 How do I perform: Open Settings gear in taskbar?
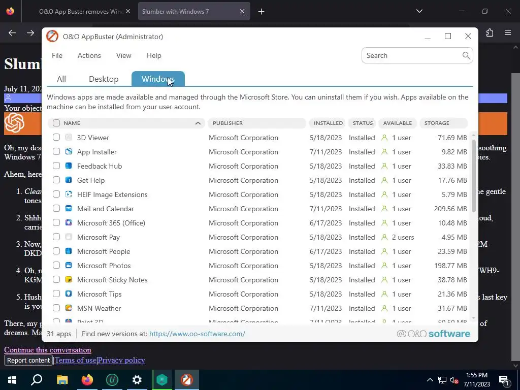137,380
